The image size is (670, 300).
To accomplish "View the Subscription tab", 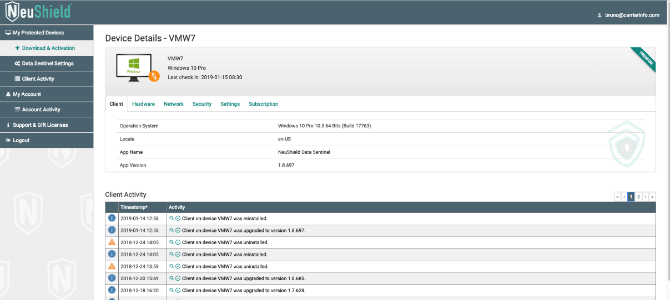I will 264,104.
